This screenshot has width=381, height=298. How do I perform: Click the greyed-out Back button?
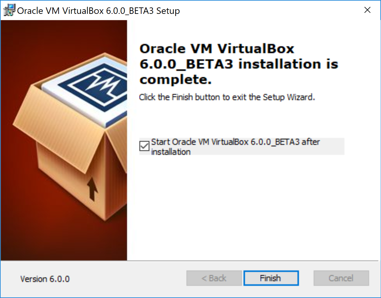(214, 278)
